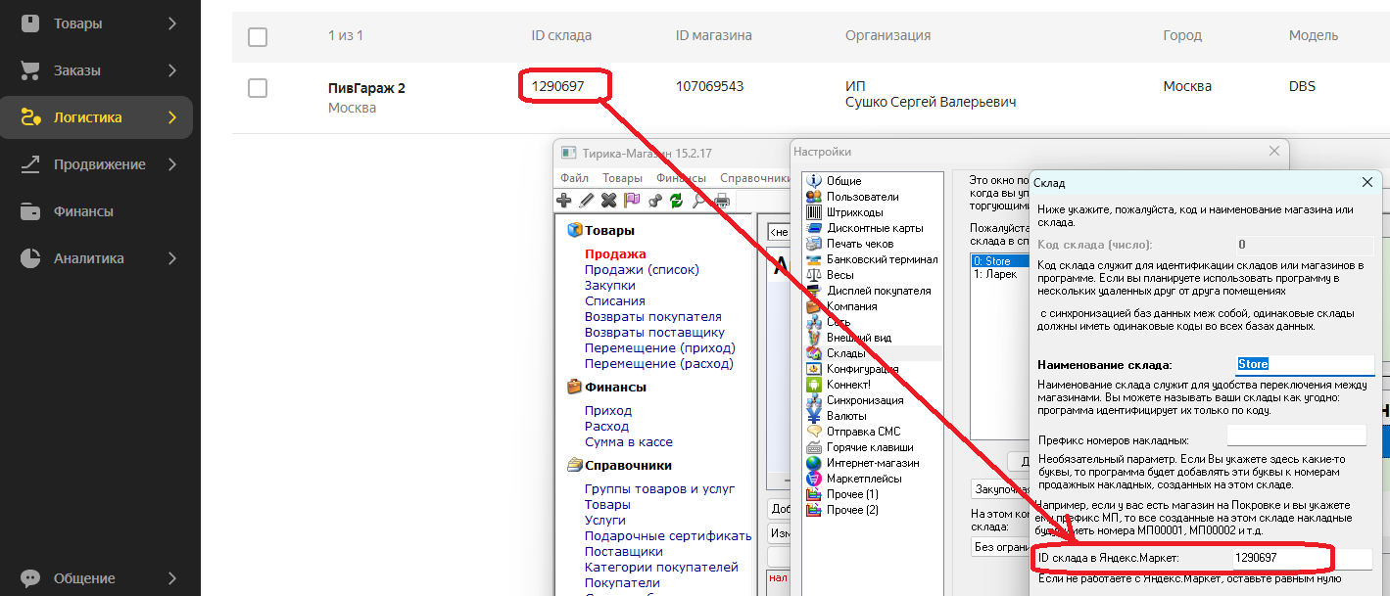Select Синхронизация item in settings list
The width and height of the screenshot is (1390, 596).
[x=865, y=400]
